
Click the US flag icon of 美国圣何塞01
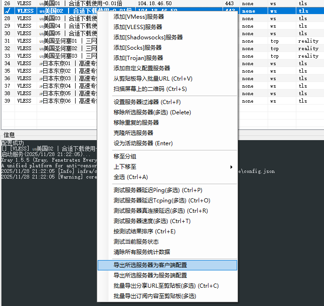[41, 41]
